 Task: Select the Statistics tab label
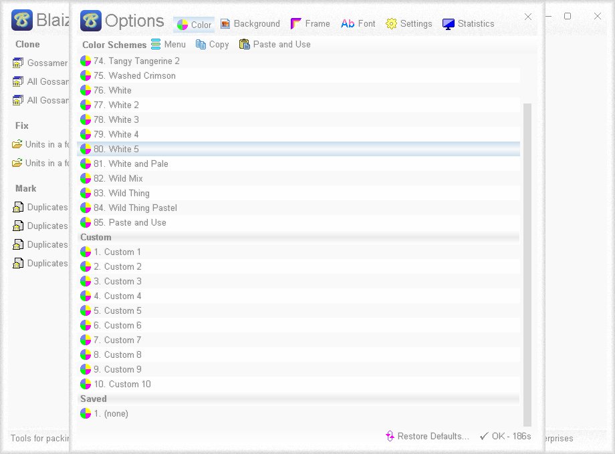tap(476, 24)
